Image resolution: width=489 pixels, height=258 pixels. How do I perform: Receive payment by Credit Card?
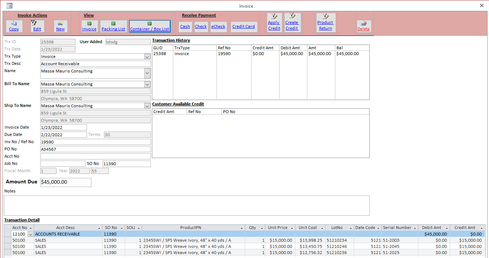tap(244, 27)
